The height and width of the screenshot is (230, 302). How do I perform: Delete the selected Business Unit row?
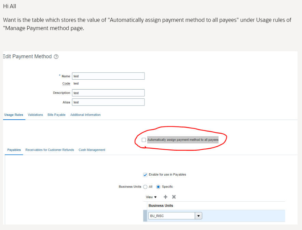(174, 197)
